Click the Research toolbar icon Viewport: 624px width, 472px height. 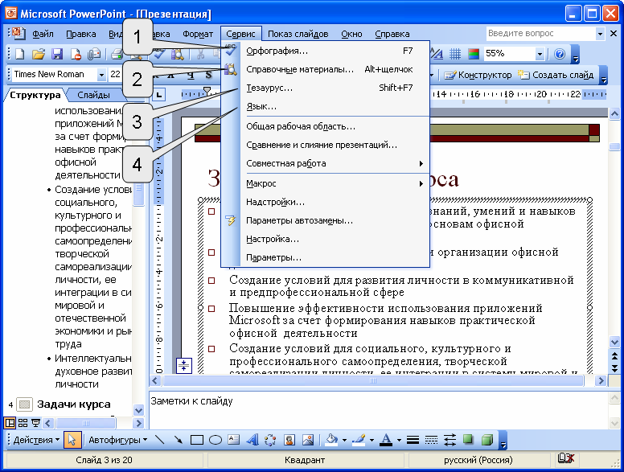(x=178, y=54)
